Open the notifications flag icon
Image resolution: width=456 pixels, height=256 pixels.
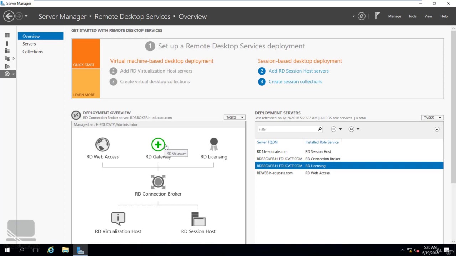click(378, 16)
